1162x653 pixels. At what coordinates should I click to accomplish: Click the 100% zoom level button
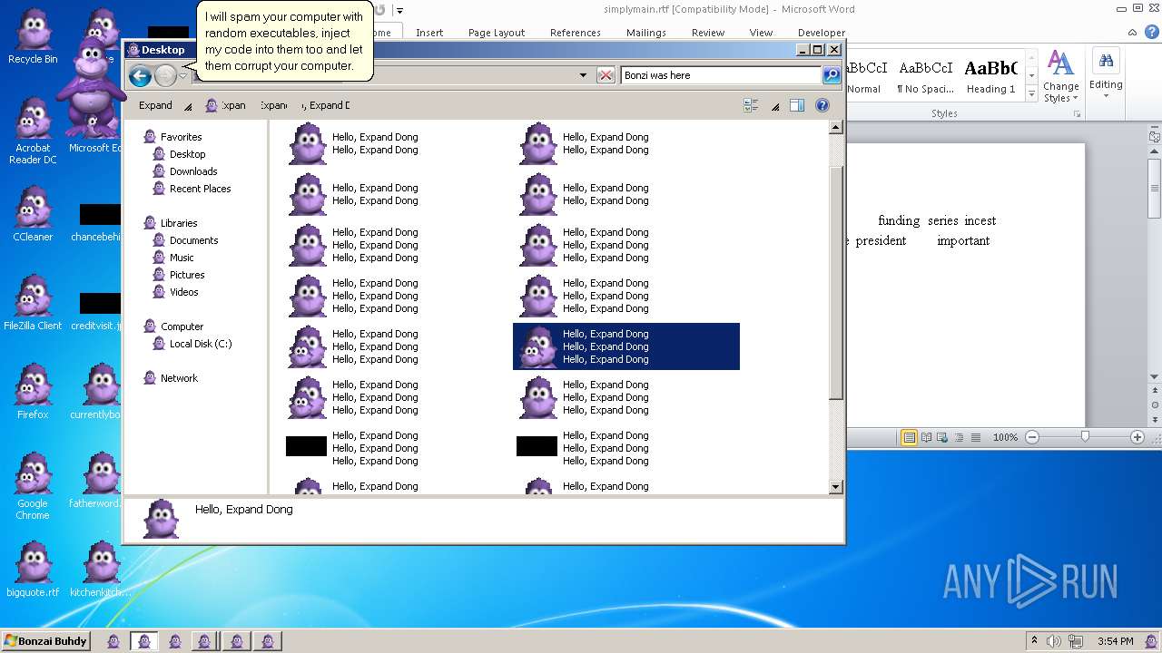[x=1005, y=437]
